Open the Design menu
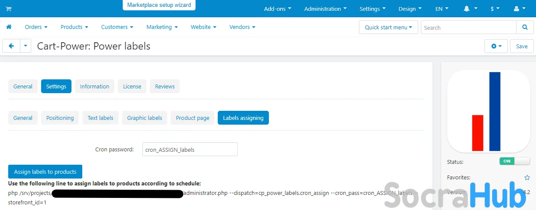The width and height of the screenshot is (536, 210). point(410,9)
